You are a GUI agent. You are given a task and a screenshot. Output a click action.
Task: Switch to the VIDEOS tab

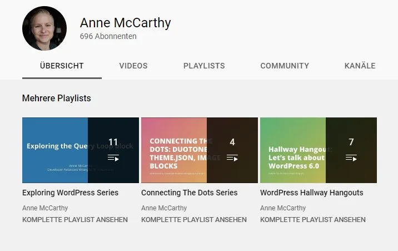(x=133, y=66)
